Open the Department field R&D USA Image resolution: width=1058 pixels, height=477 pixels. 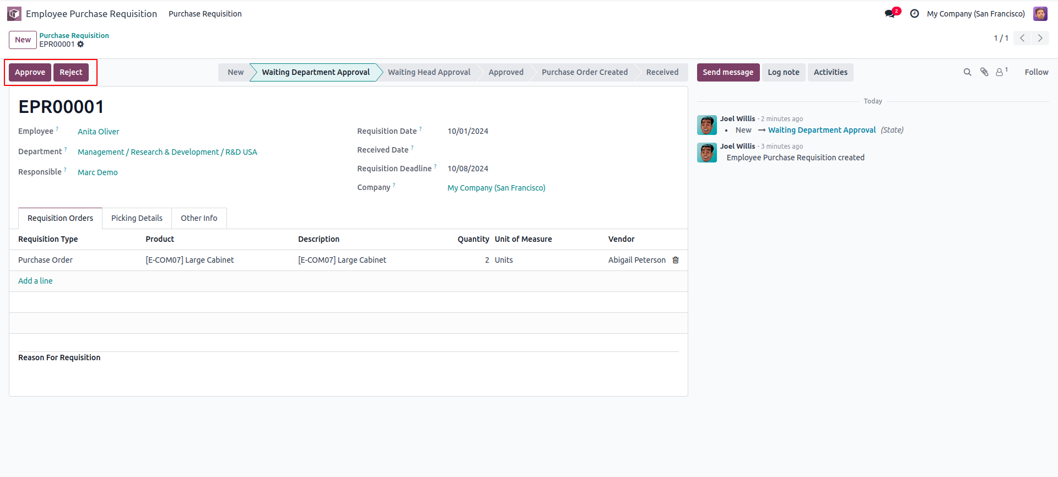pos(167,152)
